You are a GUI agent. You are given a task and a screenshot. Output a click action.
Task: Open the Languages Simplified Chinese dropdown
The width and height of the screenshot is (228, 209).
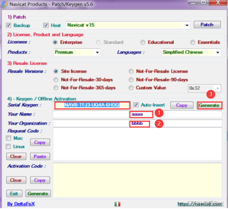pyautogui.click(x=191, y=52)
